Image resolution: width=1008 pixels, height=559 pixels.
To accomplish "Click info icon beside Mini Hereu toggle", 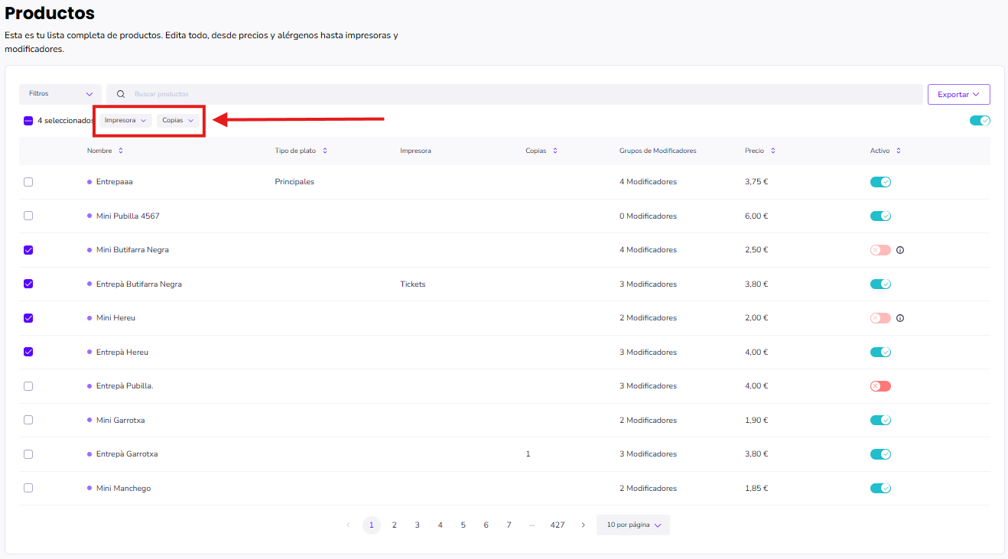I will click(900, 318).
